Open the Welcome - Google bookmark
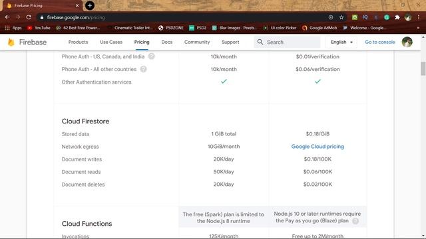426x239 pixels. coord(365,28)
